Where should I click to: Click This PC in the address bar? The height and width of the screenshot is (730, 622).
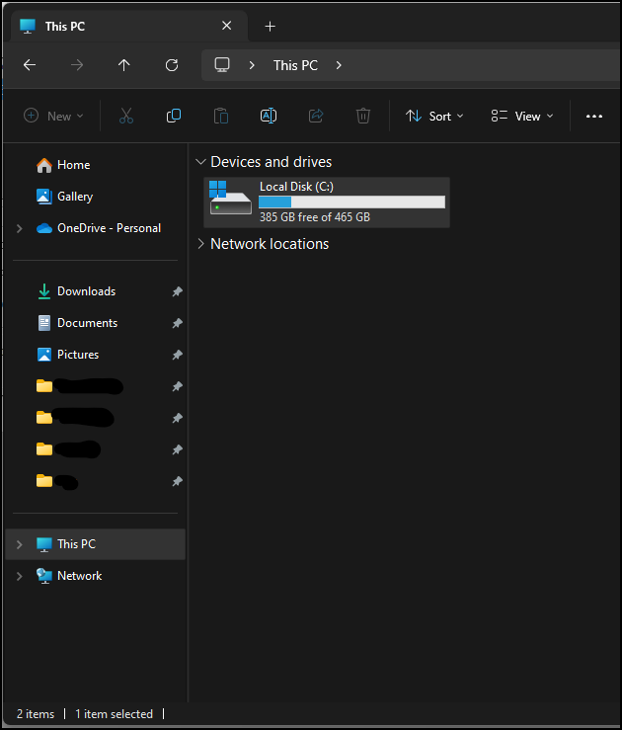[x=295, y=65]
